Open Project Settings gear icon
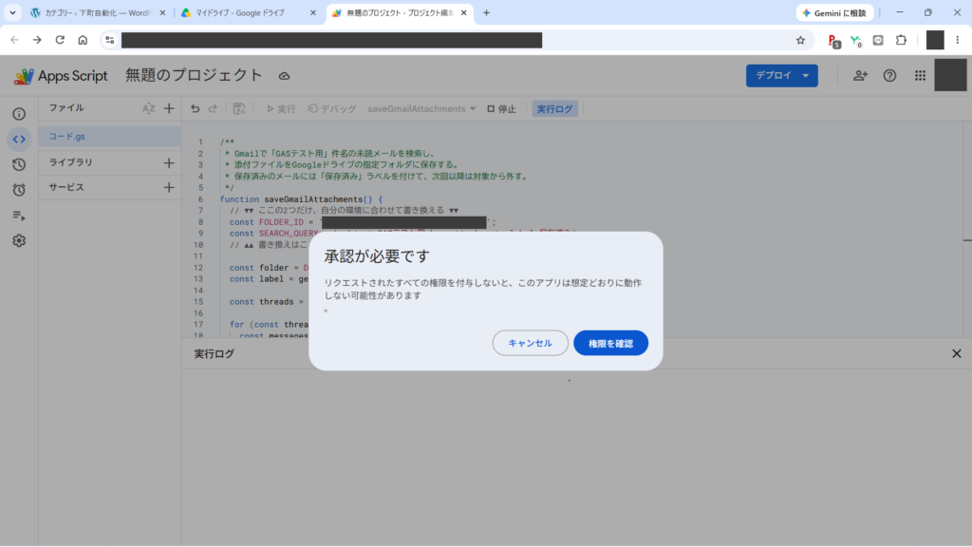Viewport: 972px width, 547px height. (19, 240)
